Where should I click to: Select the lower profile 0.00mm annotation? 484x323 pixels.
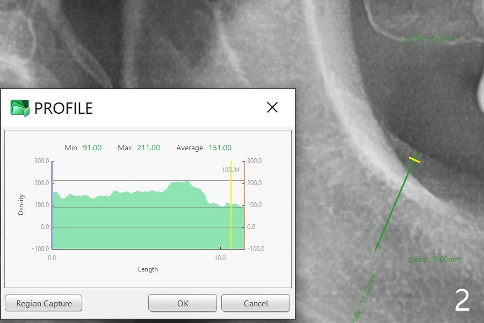[x=434, y=259]
